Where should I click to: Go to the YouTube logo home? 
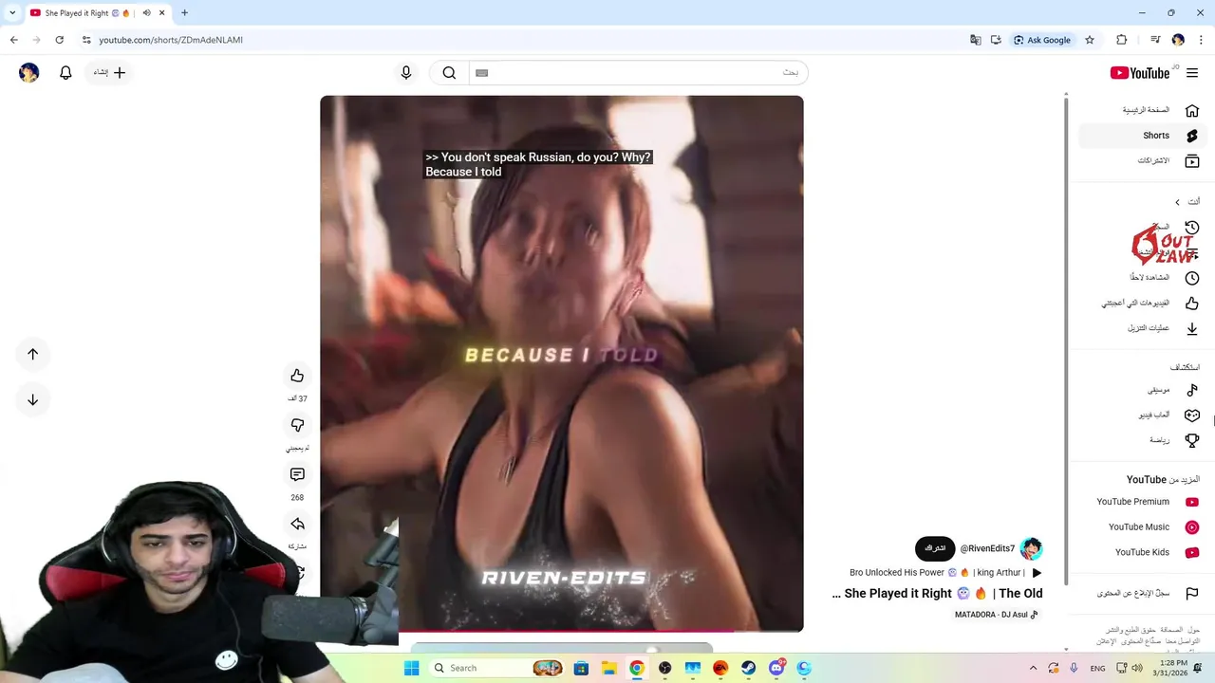pos(1140,73)
